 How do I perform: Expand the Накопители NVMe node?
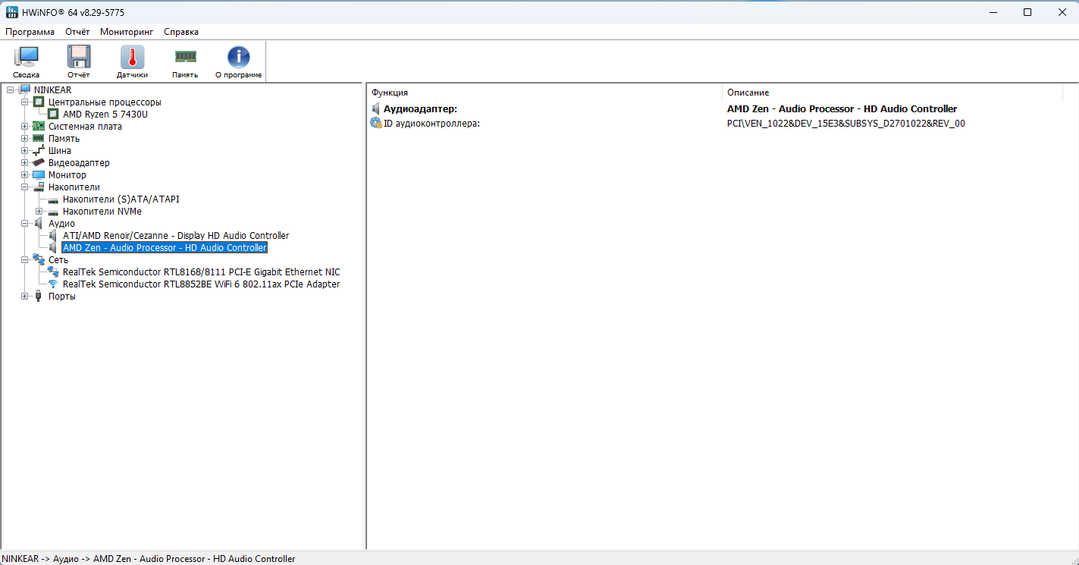pos(39,212)
